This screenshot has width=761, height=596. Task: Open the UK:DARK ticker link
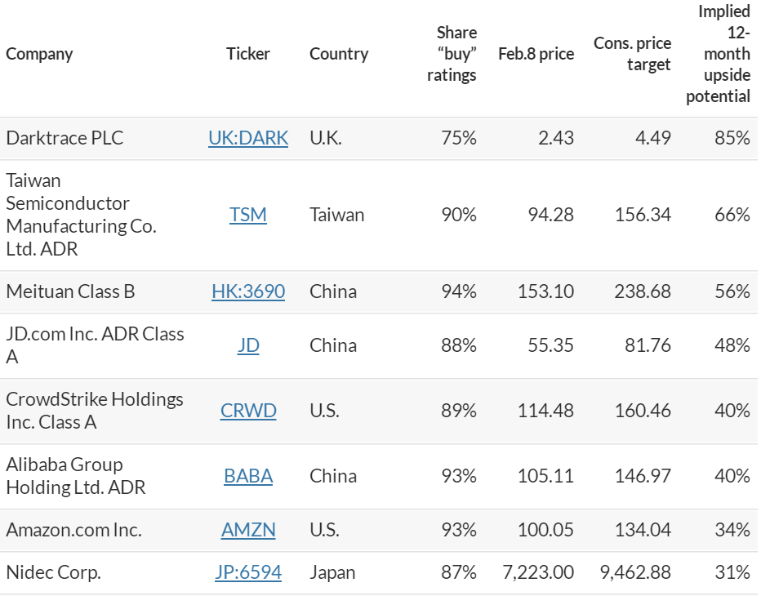pos(248,138)
